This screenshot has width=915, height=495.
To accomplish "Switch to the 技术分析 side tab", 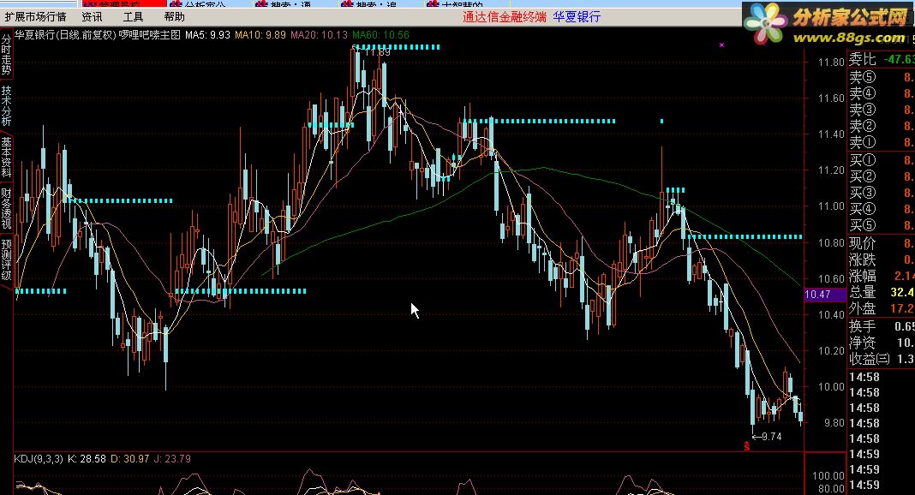I will tap(6, 105).
